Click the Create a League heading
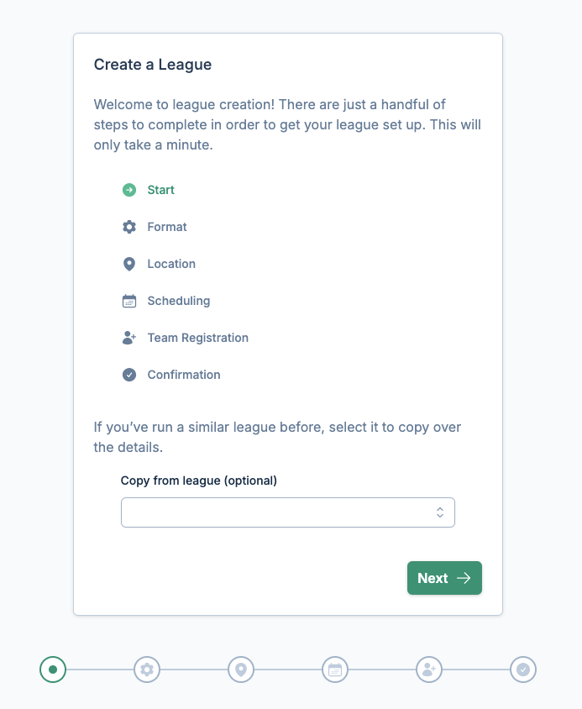The width and height of the screenshot is (582, 709). 152,65
